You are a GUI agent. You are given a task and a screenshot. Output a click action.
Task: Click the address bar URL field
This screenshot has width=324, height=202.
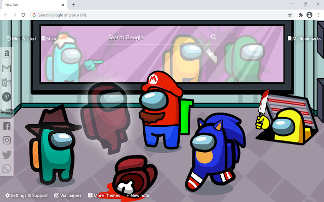[x=161, y=15]
